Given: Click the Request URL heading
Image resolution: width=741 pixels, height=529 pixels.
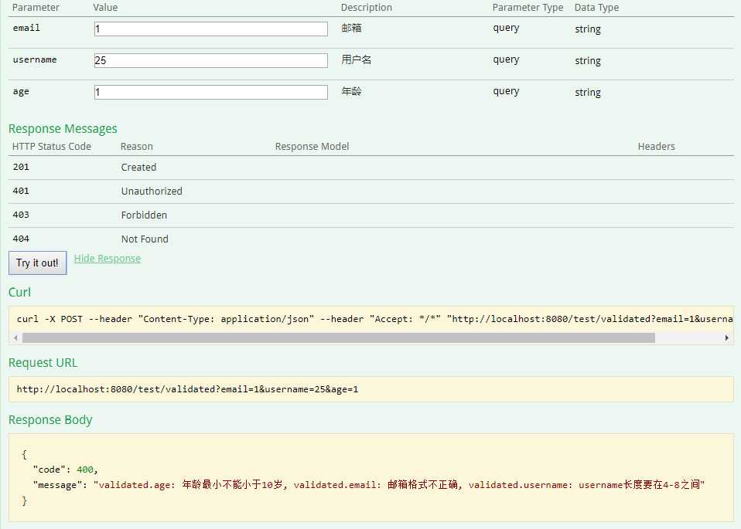Looking at the screenshot, I should (x=43, y=362).
